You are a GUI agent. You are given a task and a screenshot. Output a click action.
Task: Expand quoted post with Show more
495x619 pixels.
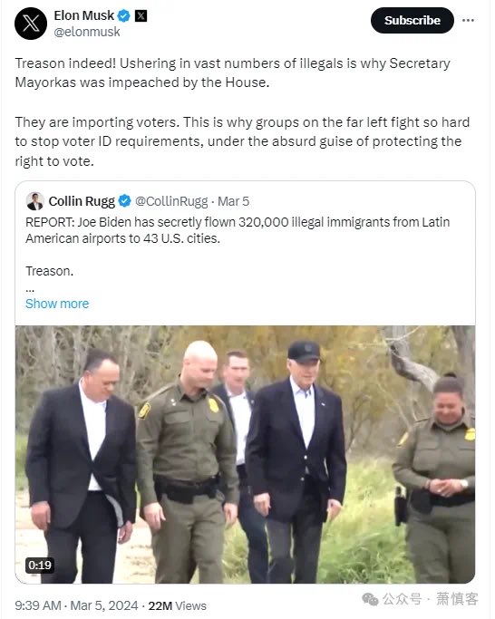57,304
